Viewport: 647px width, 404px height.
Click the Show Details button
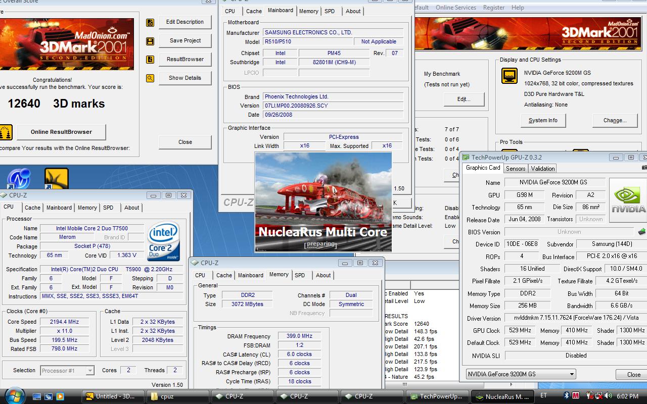click(x=185, y=78)
